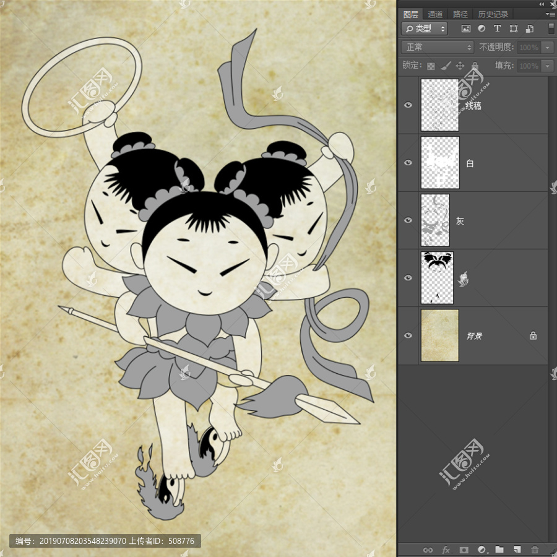Filter layers by adjustment layer icon
Screen dimensions: 557x557
point(481,28)
